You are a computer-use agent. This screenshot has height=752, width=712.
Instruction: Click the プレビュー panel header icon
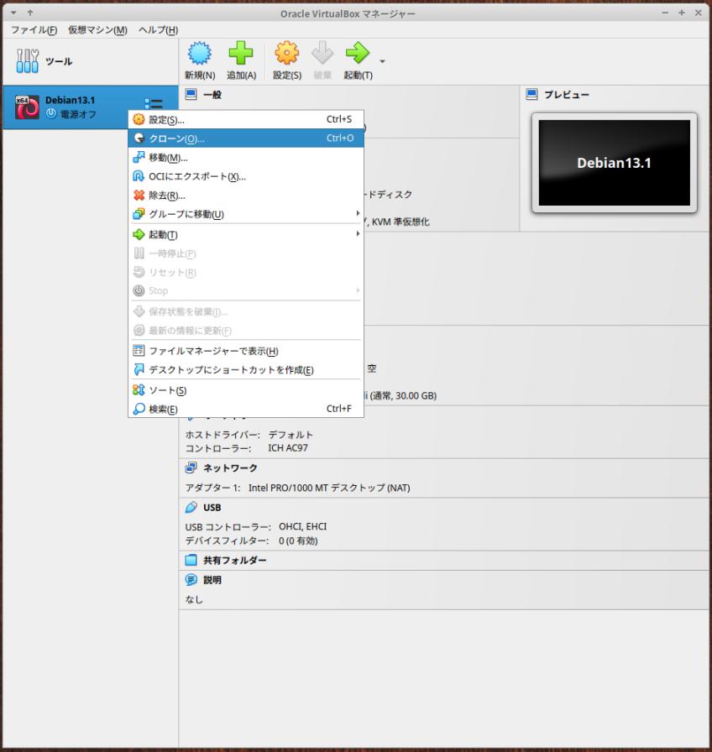click(531, 94)
